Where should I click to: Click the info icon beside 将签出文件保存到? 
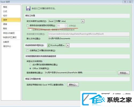(43, 61)
